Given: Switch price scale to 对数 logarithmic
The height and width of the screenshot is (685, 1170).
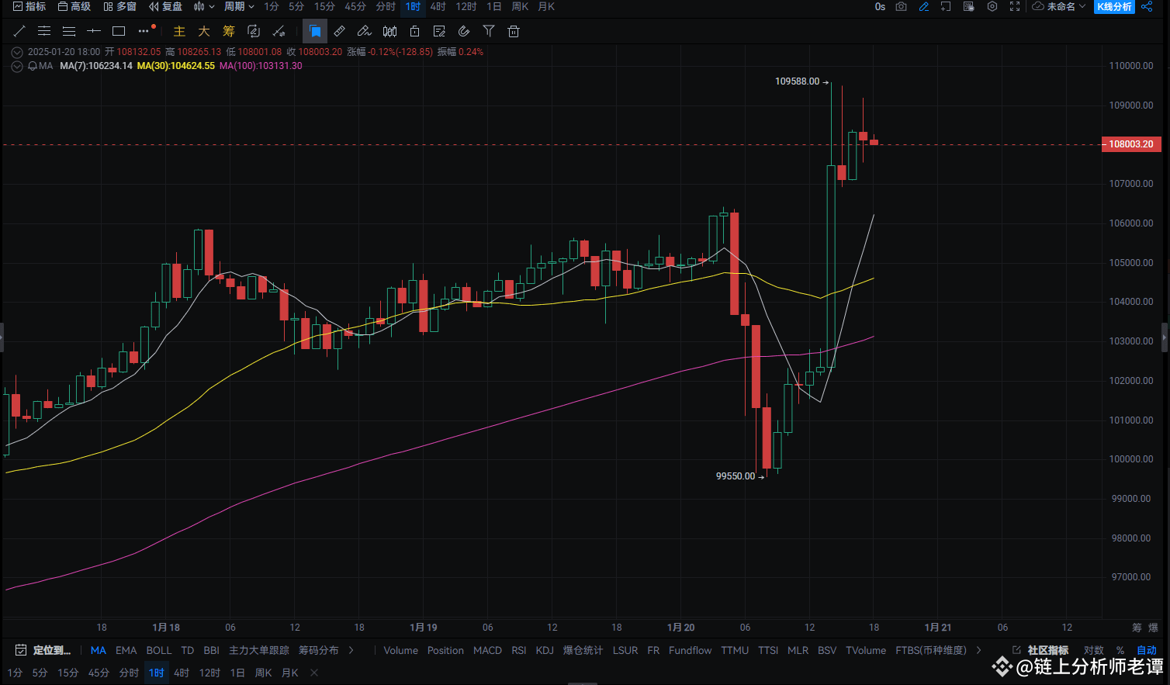Looking at the screenshot, I should [x=1094, y=650].
